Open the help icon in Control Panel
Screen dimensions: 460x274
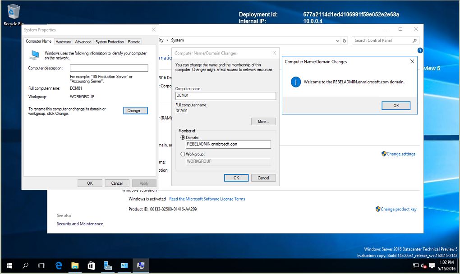tap(420, 50)
